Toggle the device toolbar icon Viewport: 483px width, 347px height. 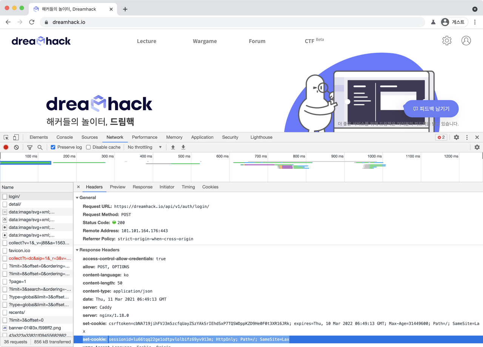tap(16, 137)
